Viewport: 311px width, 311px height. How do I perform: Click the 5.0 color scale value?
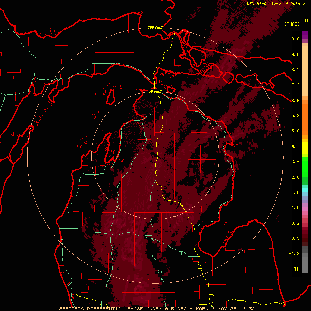pyautogui.click(x=295, y=131)
